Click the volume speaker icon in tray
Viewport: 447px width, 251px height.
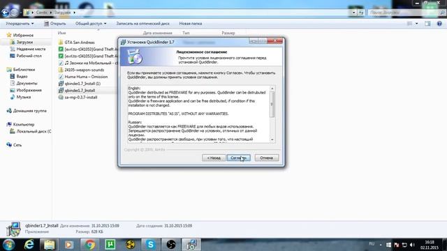click(412, 245)
